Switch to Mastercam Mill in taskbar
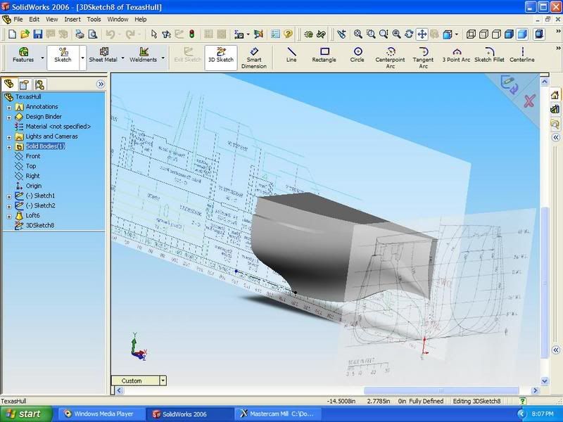563x422 pixels. tap(277, 414)
